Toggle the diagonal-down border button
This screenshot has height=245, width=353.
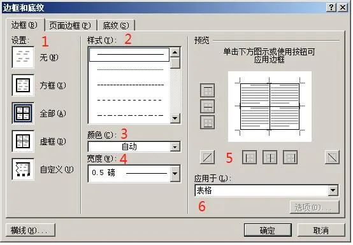(x=332, y=157)
